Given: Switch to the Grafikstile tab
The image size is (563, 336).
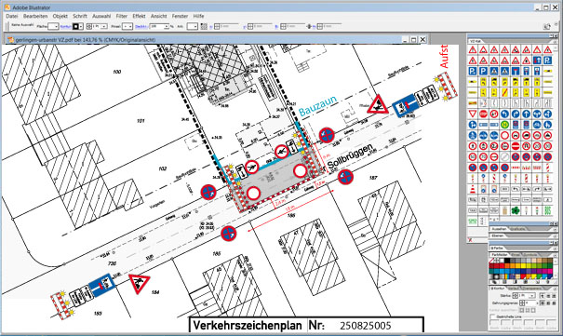Looking at the screenshot, I should point(517,229).
